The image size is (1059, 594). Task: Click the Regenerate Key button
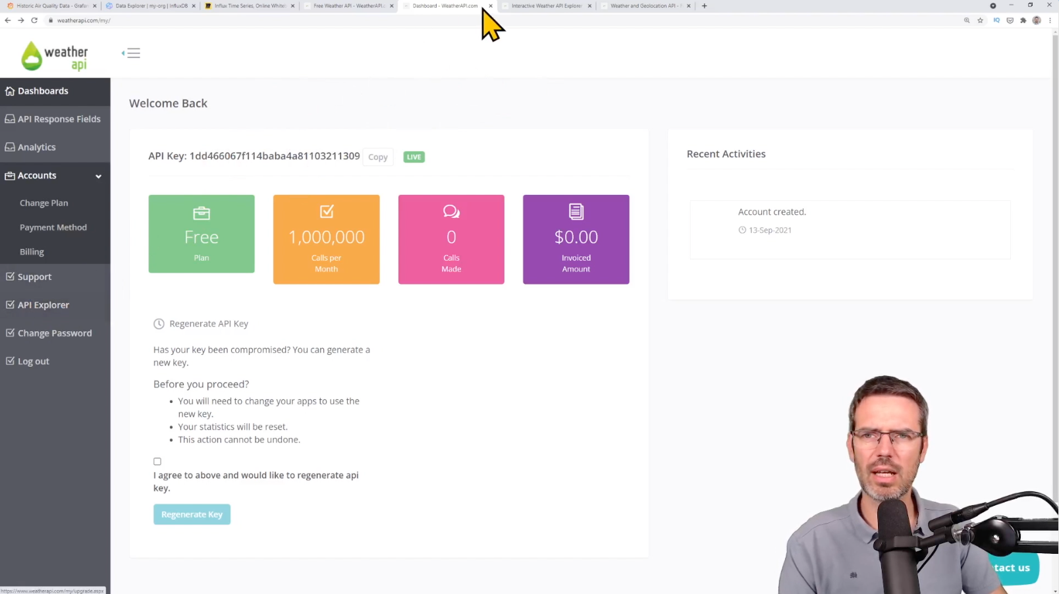click(x=192, y=514)
